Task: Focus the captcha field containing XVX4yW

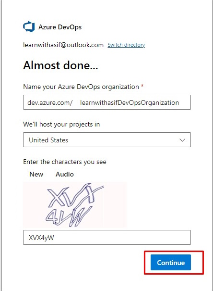Action: 107,237
